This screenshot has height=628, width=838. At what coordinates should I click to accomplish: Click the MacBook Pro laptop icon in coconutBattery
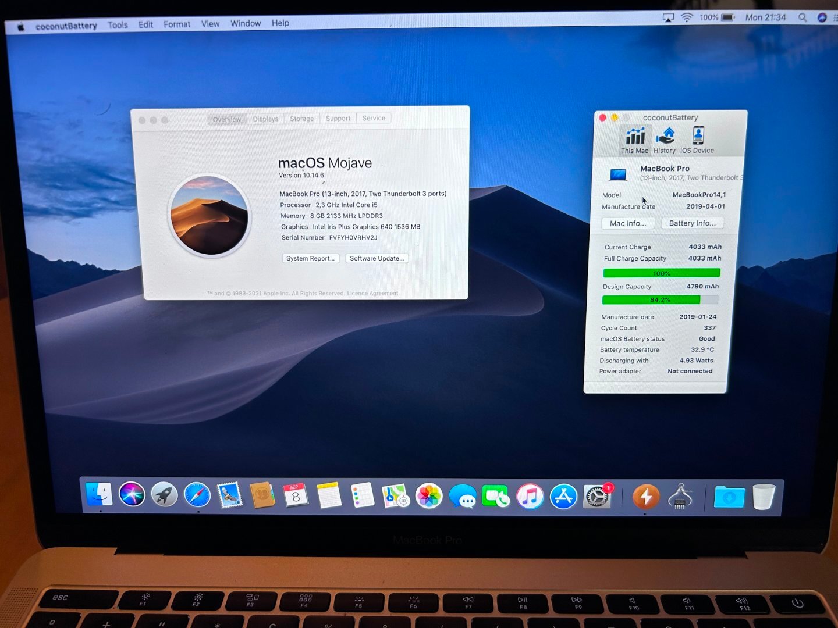click(x=617, y=174)
